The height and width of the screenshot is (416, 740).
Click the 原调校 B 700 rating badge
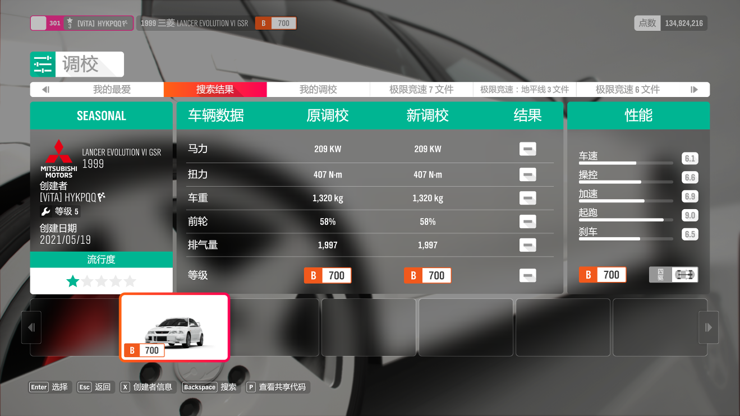point(328,275)
